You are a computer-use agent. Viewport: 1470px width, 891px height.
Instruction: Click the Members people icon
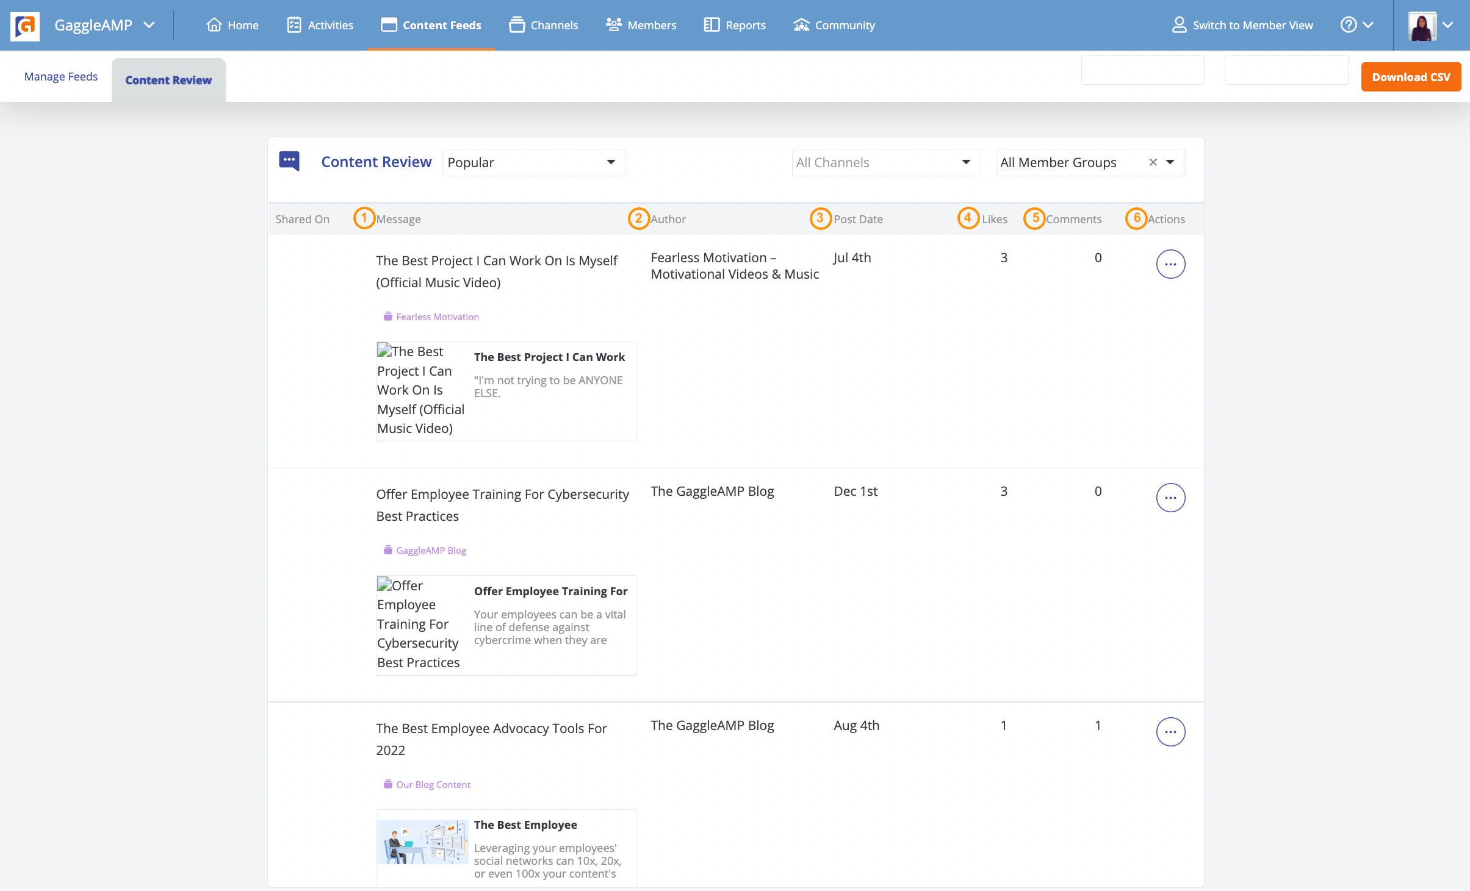point(613,24)
